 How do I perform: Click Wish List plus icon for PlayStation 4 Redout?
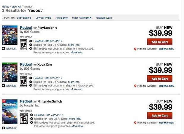coord(3,49)
